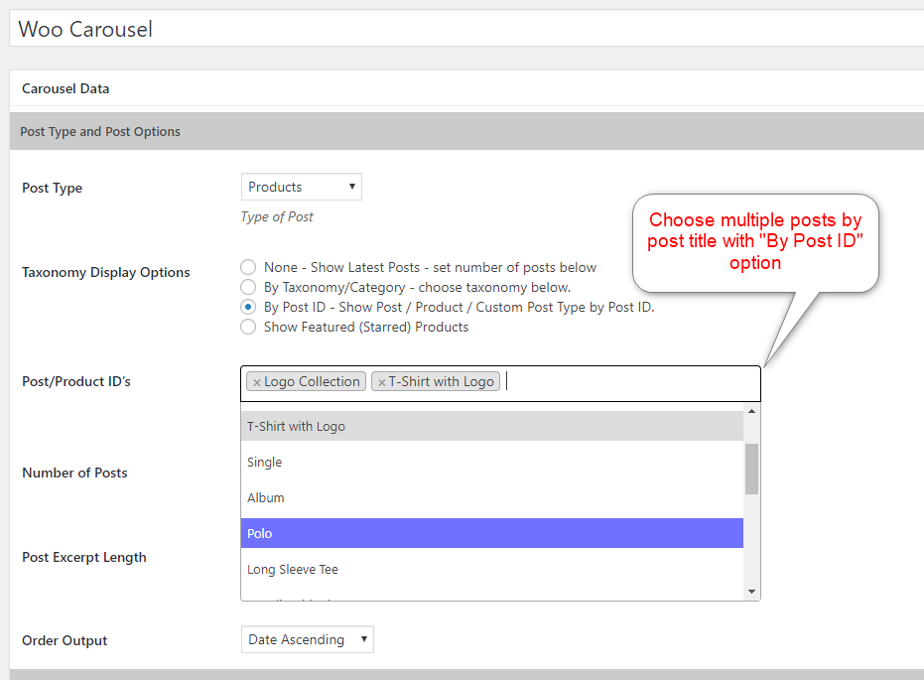924x680 pixels.
Task: Pick T-Shirt with Logo in dropdown list
Action: tap(491, 426)
